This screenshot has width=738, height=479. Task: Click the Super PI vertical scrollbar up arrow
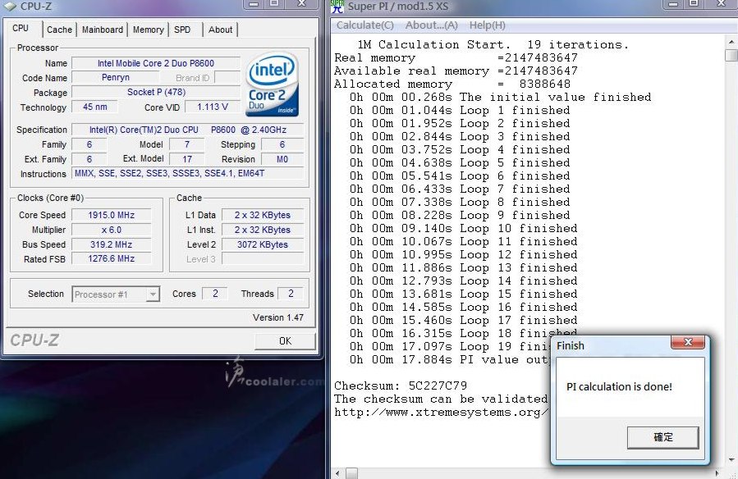click(x=731, y=42)
